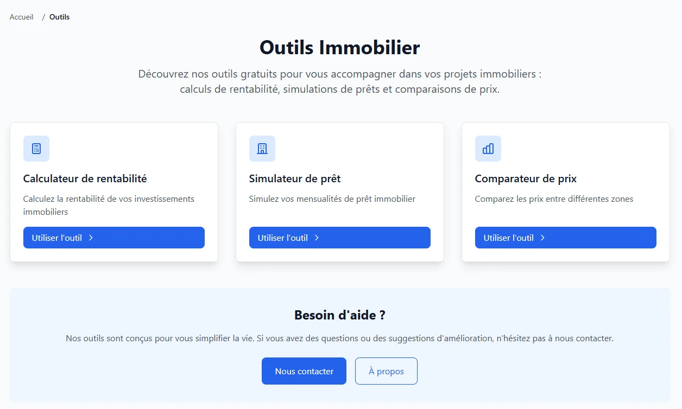
Task: Click the "Comparateur de prix" card title
Action: click(x=526, y=178)
